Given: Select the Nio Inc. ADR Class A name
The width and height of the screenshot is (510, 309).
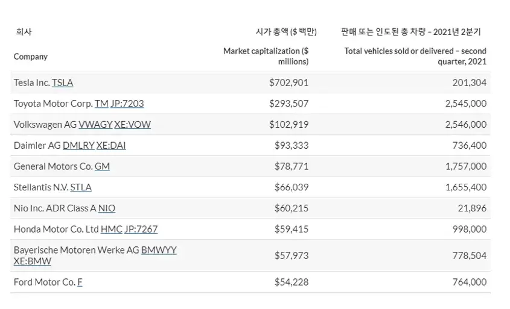Looking at the screenshot, I should click(55, 208).
